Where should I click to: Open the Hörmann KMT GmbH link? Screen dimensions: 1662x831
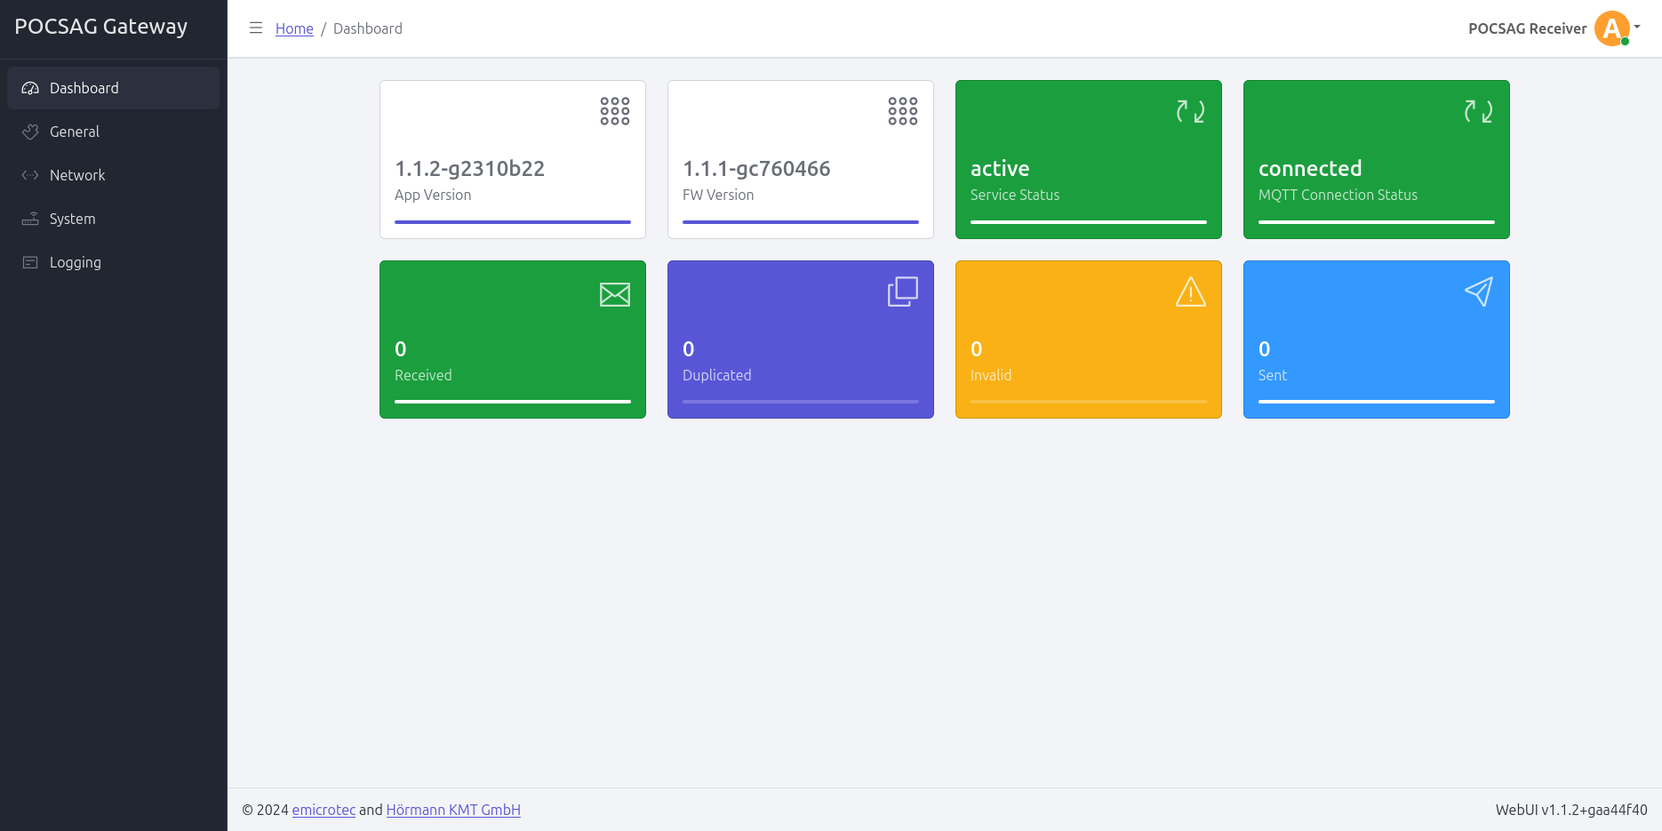(x=453, y=810)
